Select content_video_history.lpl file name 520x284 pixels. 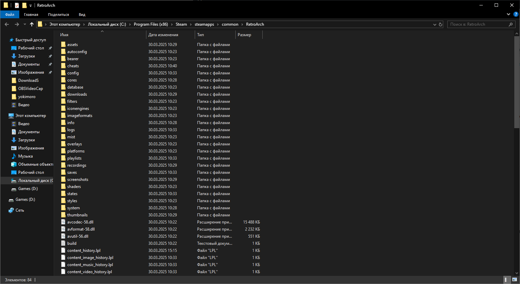tap(90, 272)
